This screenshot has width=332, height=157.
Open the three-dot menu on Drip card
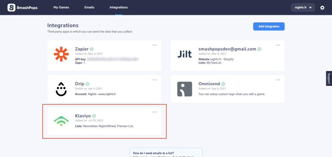pos(155,80)
